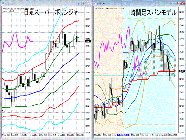Minimize the USDJPY,Daily chart window
The height and width of the screenshot is (140, 186).
[79, 4]
